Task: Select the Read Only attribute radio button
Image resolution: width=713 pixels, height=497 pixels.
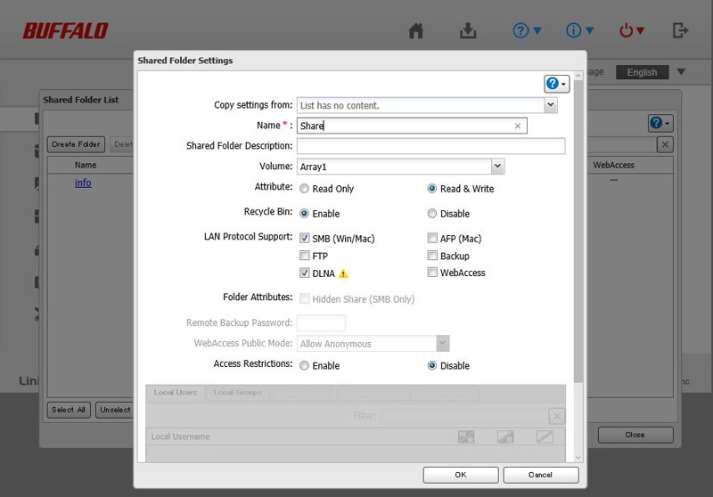Action: [304, 189]
